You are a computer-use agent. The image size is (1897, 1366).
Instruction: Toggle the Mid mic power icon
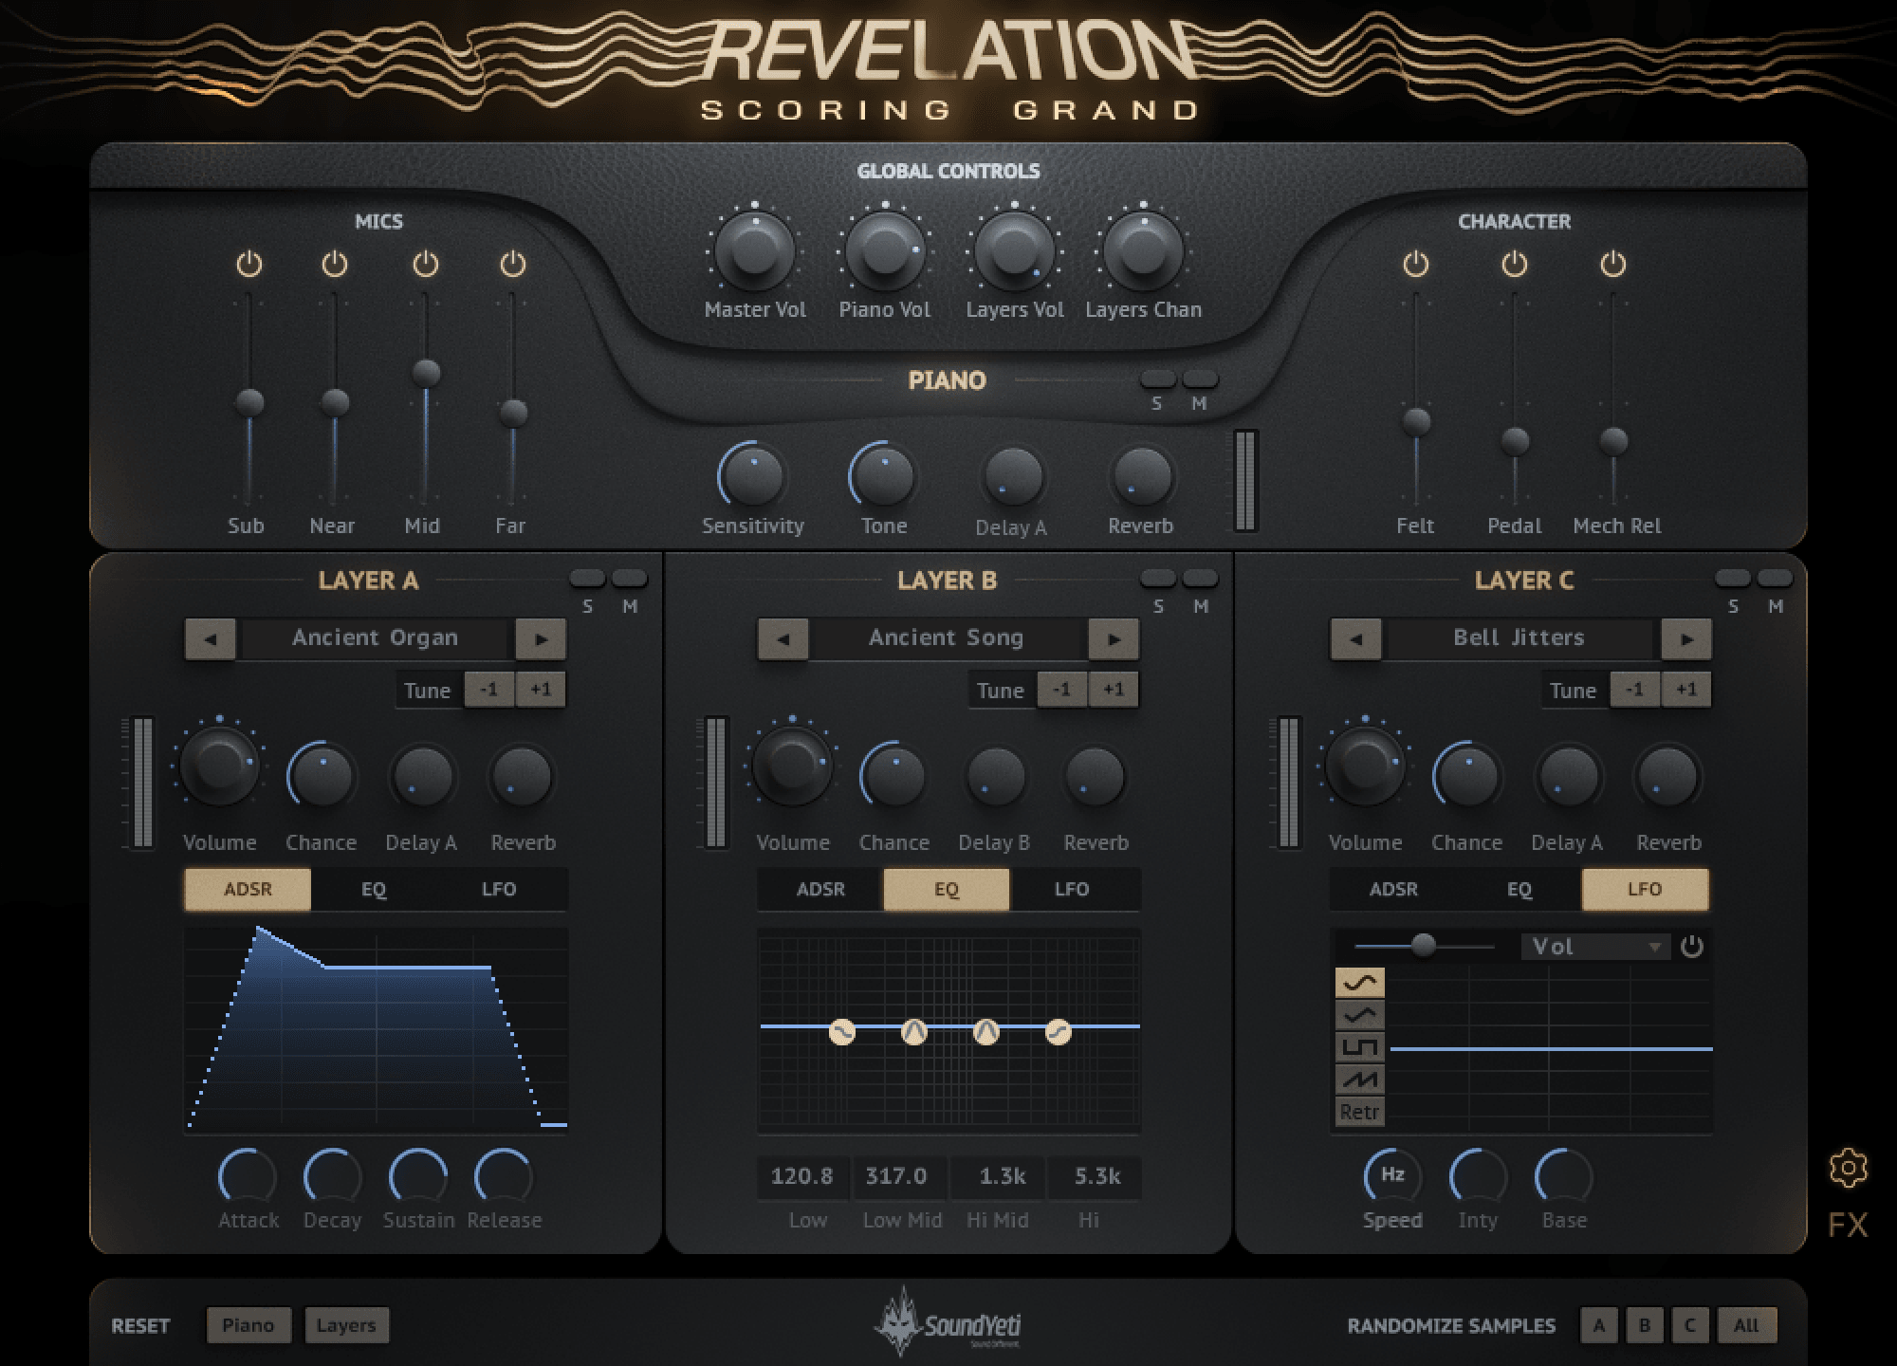click(425, 264)
